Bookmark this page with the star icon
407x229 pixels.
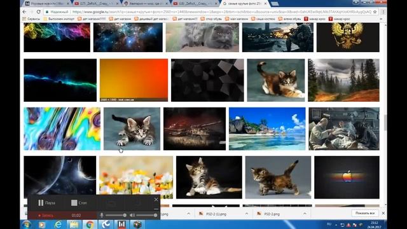point(375,11)
